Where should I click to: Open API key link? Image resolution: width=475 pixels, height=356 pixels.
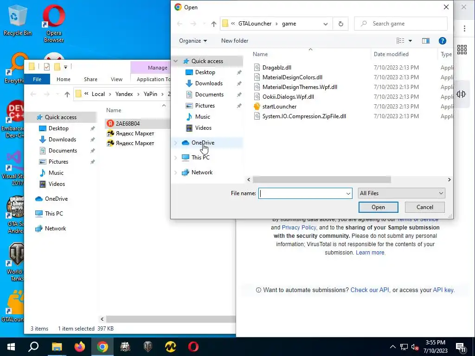coord(443,290)
